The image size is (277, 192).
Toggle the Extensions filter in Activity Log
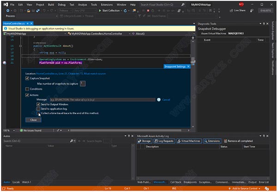click(212, 141)
